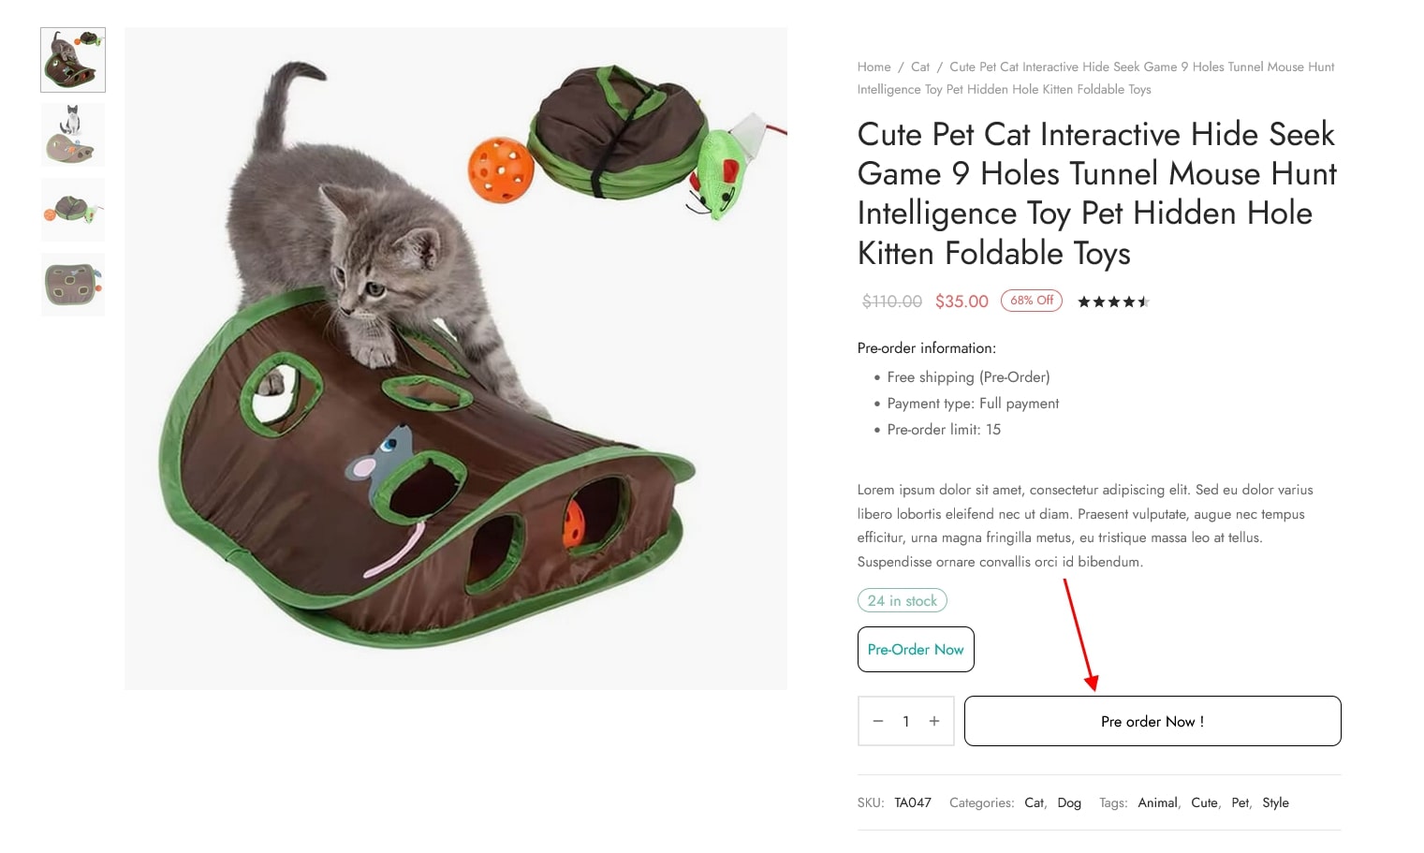
Task: Open the Dog category link
Action: [x=1069, y=803]
